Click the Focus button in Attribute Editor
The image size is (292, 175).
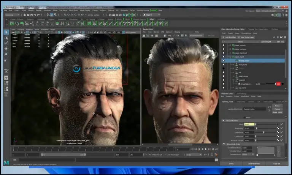[x=277, y=106]
